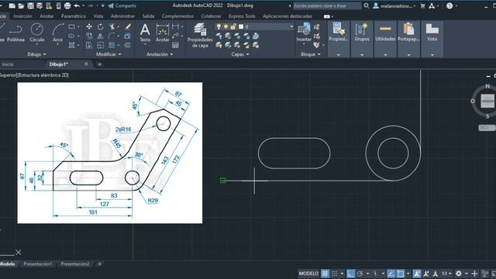Select the Polilínea tool
This screenshot has height=279, width=496.
point(15,33)
